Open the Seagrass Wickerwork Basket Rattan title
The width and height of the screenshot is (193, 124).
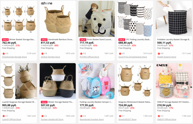(x=135, y=102)
